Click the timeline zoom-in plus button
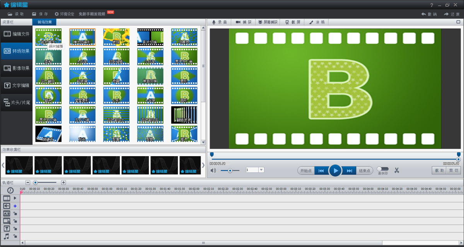Viewport: 464px width, 247px height. coord(63,182)
